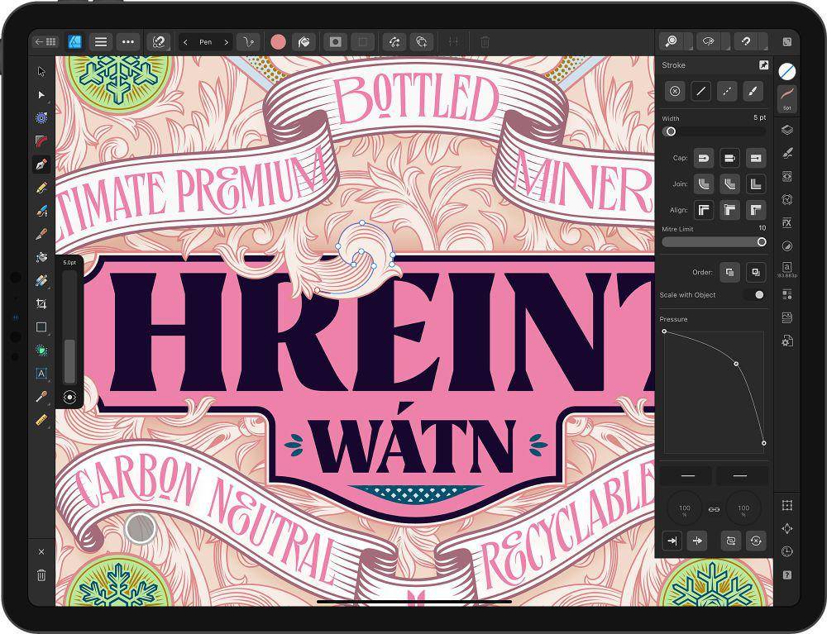Viewport: 827px width, 634px height.
Task: Select mitre join option
Action: point(756,184)
